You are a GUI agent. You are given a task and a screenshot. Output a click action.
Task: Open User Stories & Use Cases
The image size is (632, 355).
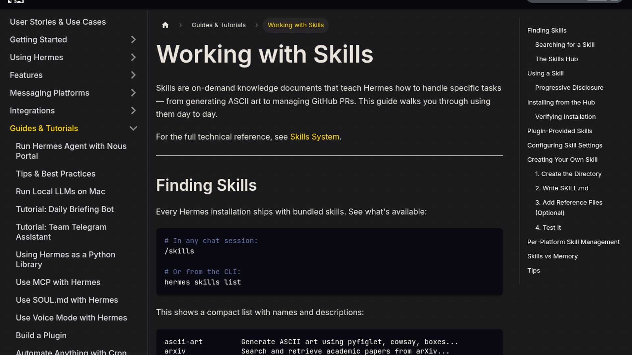tap(58, 22)
